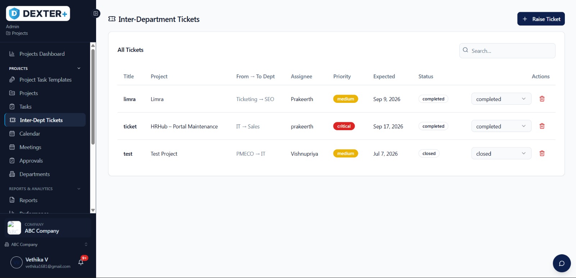Click the Projects breadcrumb under Admin
This screenshot has height=278, width=576.
(17, 33)
